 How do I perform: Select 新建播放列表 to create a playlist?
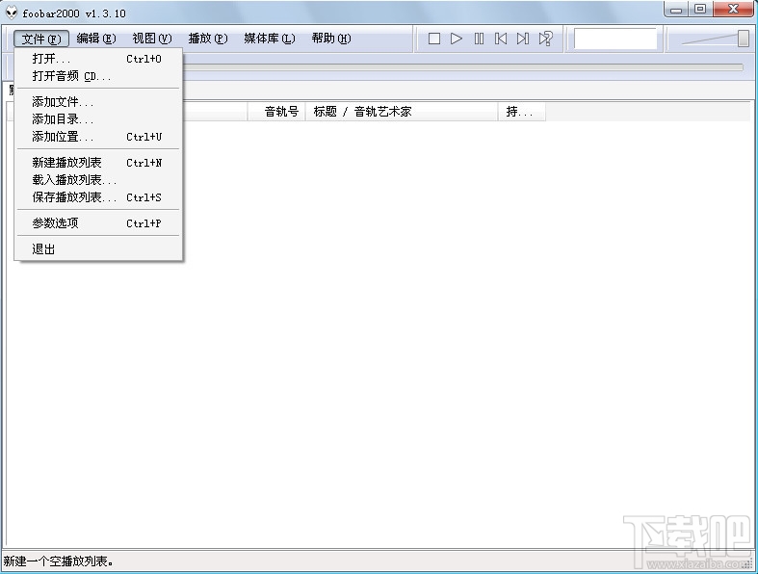tap(98, 163)
